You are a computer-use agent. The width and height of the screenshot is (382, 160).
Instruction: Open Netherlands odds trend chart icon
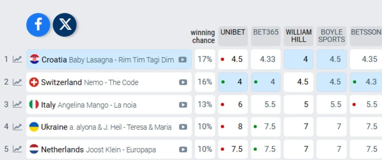(x=17, y=149)
